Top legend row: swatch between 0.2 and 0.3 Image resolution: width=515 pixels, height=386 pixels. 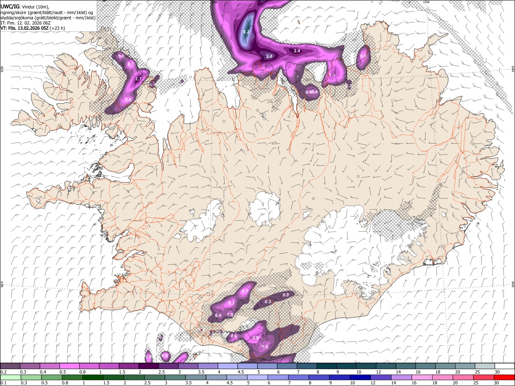click(x=10, y=366)
